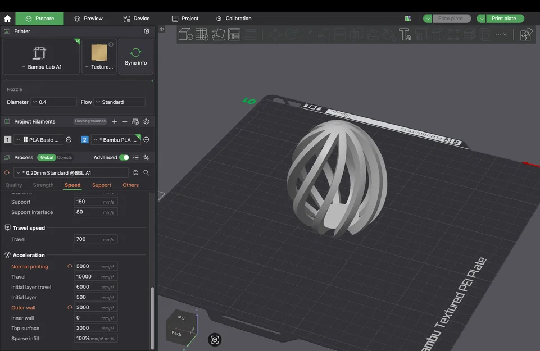
Task: Open the Strength settings tab
Action: (x=43, y=185)
